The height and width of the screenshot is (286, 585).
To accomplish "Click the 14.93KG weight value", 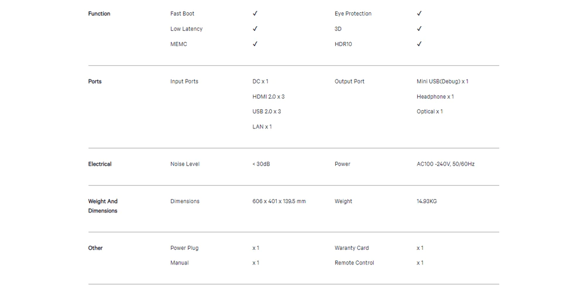I will pos(426,201).
